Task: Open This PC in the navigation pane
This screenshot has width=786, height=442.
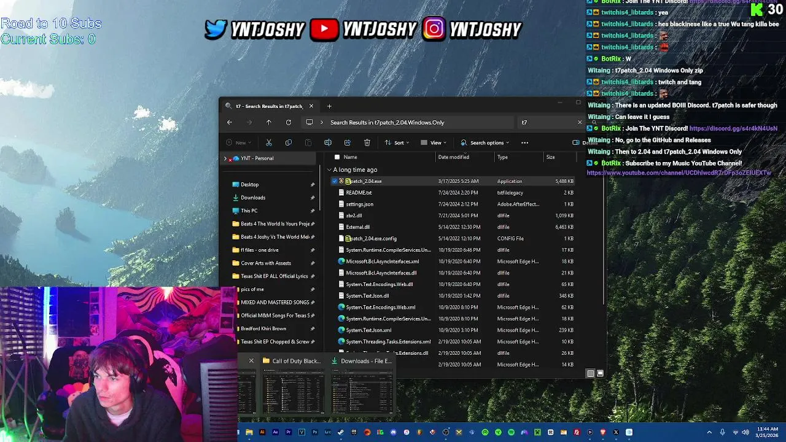Action: (249, 211)
